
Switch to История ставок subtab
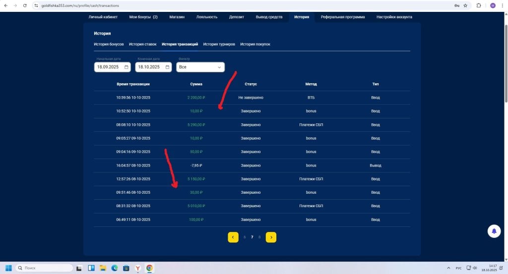(x=142, y=44)
